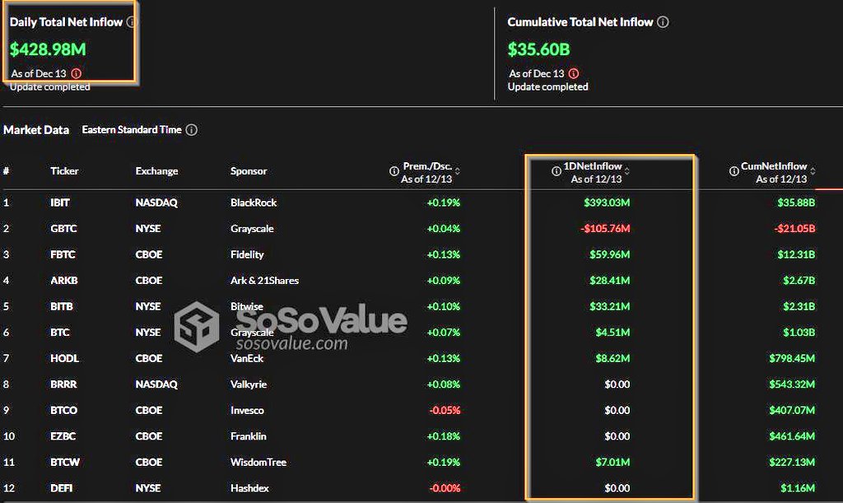The width and height of the screenshot is (843, 503).
Task: Click the Valkyrie sponsor name
Action: point(249,384)
